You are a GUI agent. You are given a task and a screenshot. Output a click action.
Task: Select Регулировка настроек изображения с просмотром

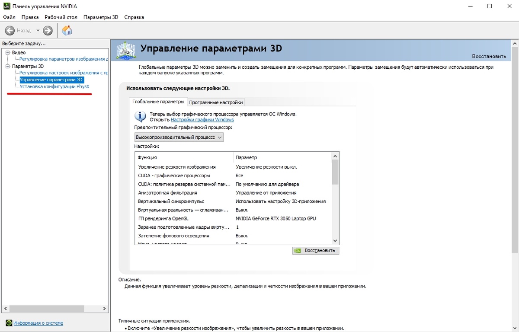(64, 73)
